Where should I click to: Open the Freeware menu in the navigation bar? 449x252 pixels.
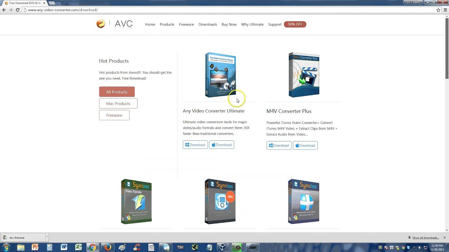click(x=186, y=24)
